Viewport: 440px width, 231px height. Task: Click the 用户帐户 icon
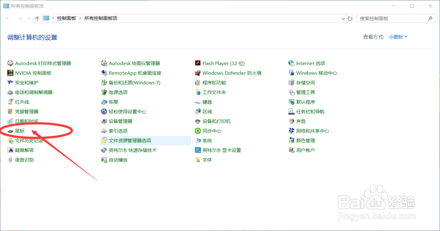point(291,150)
